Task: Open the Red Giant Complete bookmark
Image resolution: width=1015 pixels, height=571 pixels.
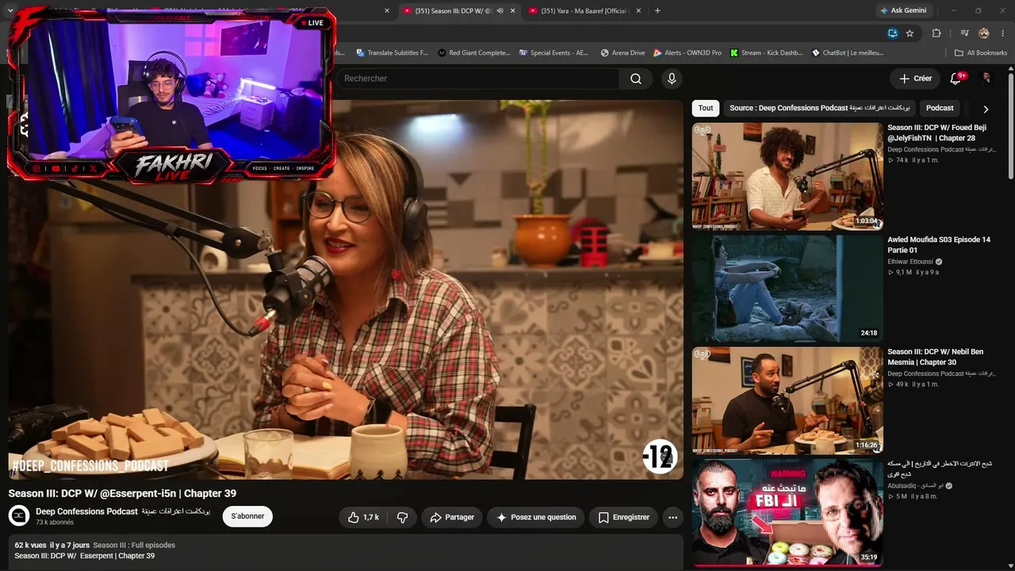Action: point(473,53)
